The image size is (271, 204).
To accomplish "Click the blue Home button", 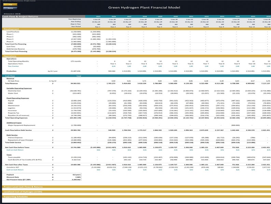I will [10, 8].
